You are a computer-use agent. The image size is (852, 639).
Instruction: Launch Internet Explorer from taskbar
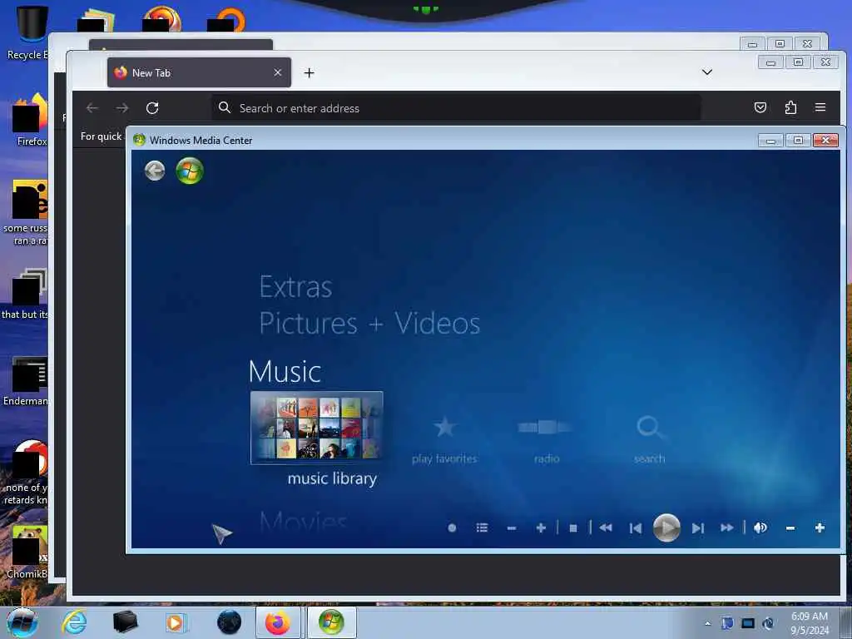(74, 622)
